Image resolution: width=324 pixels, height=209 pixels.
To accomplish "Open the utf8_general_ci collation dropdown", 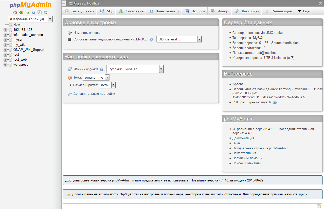I will click(179, 39).
